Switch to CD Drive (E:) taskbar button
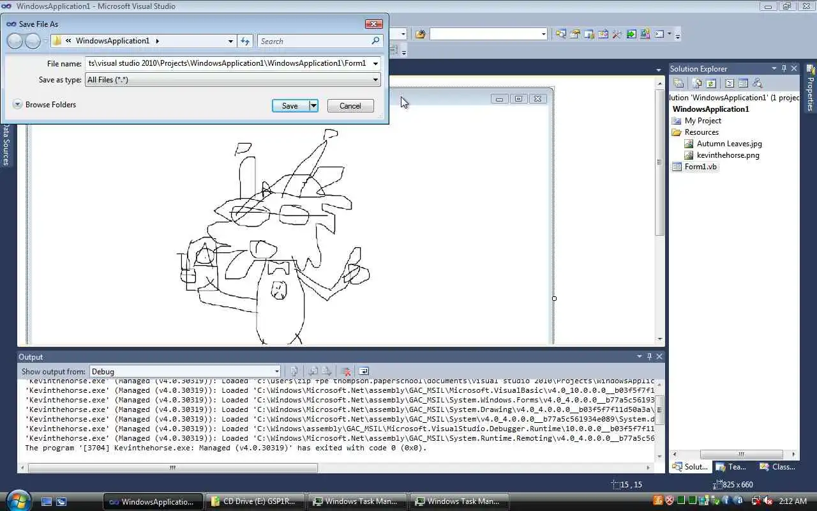Screen dimensions: 817x511 coord(255,501)
